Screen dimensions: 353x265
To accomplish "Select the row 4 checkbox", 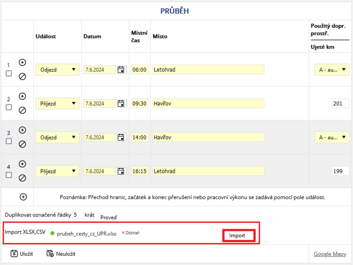I will 9,175.
